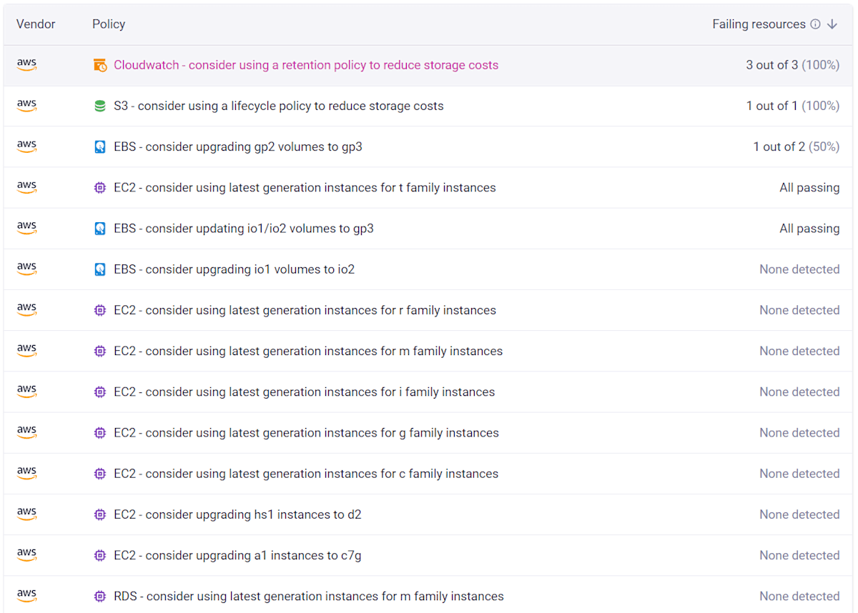Open the Cloudwatch retention policy link
This screenshot has height=613, width=858.
click(306, 65)
